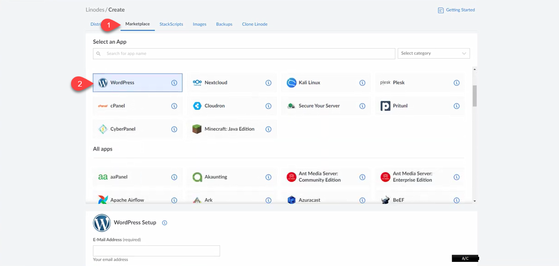The image size is (559, 266).
Task: Open info for Akaunting app
Action: click(x=268, y=177)
